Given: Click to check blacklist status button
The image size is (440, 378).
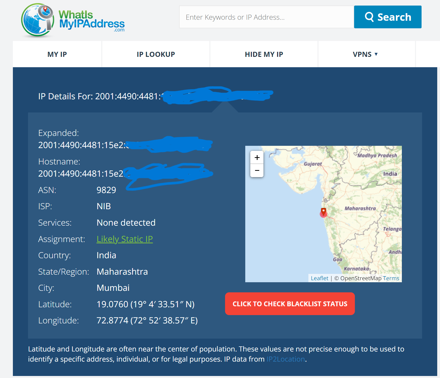Looking at the screenshot, I should coord(290,304).
